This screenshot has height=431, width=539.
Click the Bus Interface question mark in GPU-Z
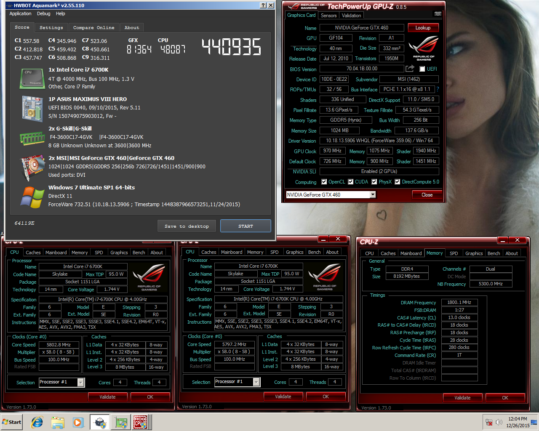[x=438, y=89]
